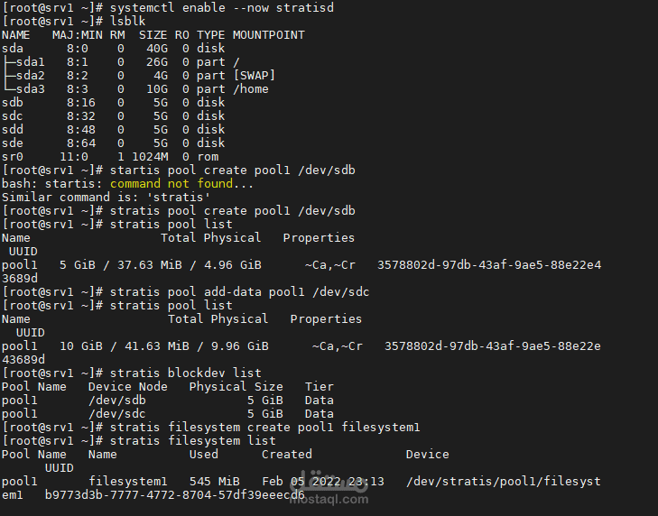Click the filesystem1 name in filesystem list
The image size is (658, 516).
[127, 481]
